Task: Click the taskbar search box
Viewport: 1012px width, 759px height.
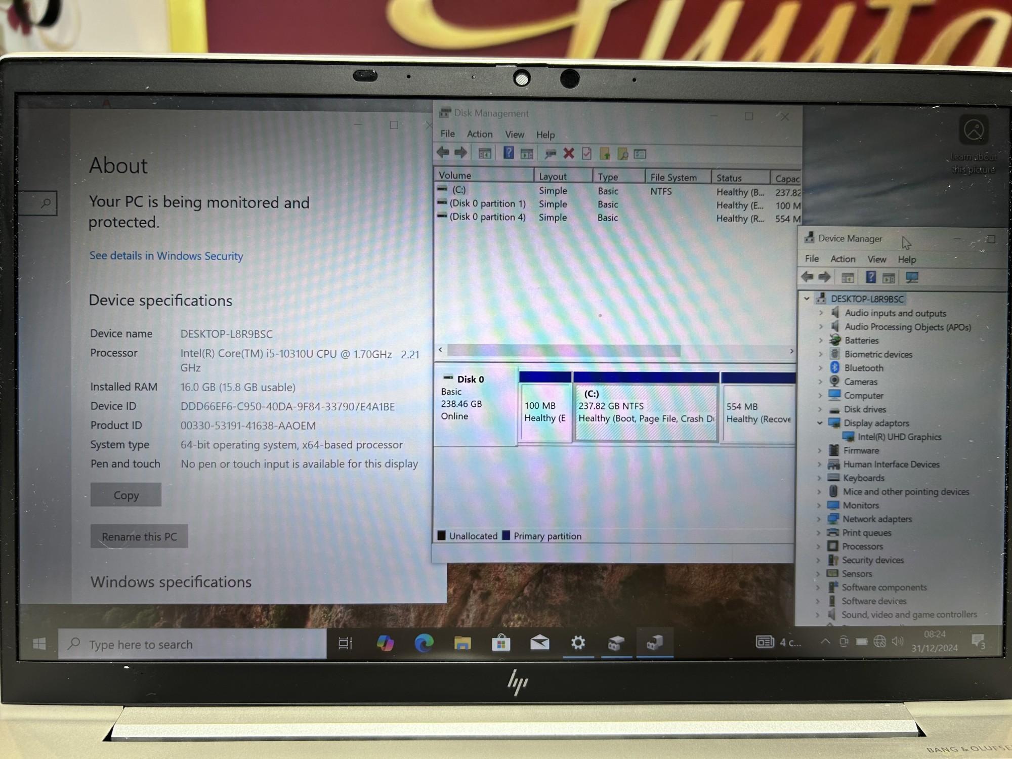Action: tap(192, 644)
